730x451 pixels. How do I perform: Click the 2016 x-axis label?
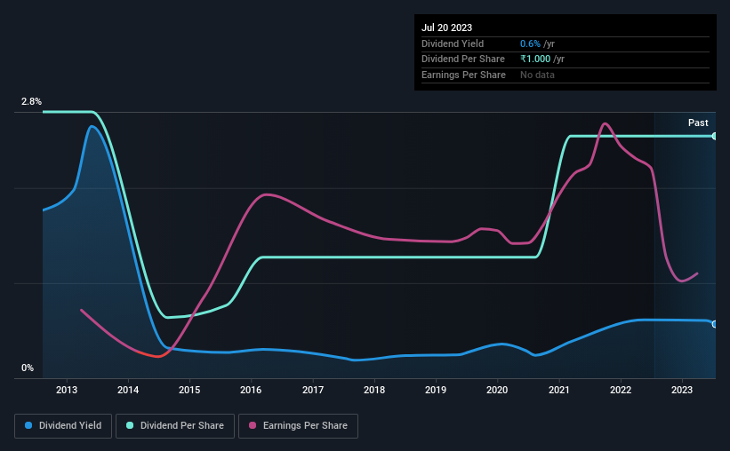pyautogui.click(x=251, y=390)
